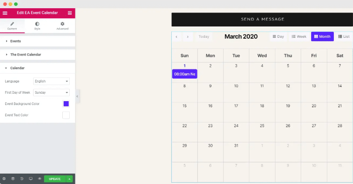This screenshot has height=184, width=353.
Task: Collapse the editor panel handle
Action: (77, 96)
